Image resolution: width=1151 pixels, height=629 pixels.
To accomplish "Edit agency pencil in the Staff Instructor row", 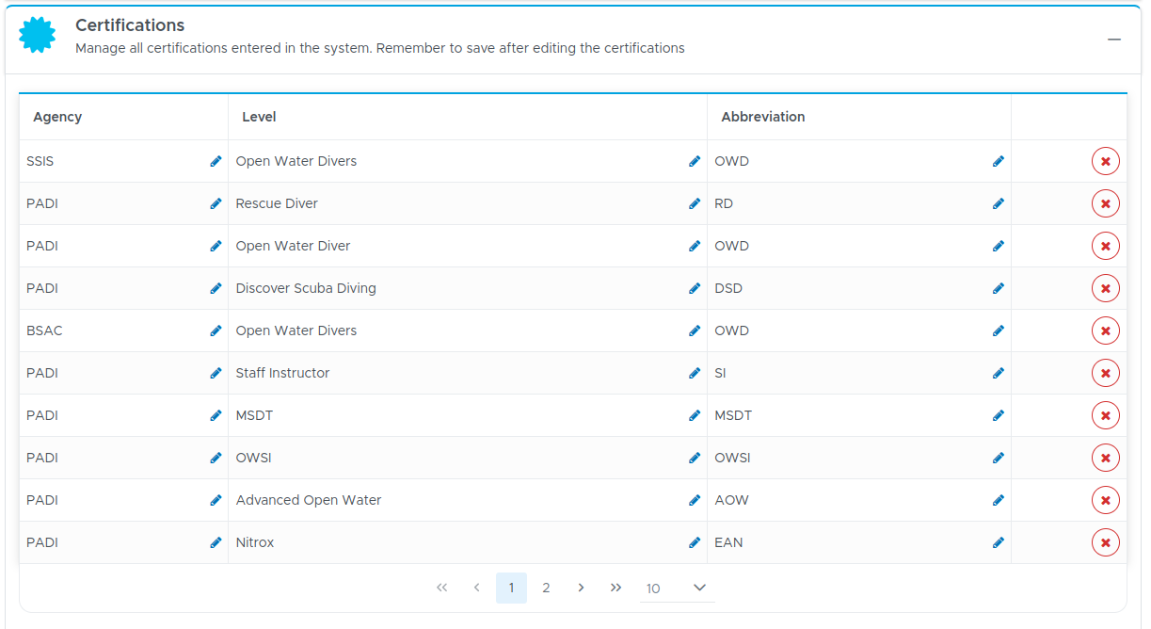I will (x=216, y=373).
